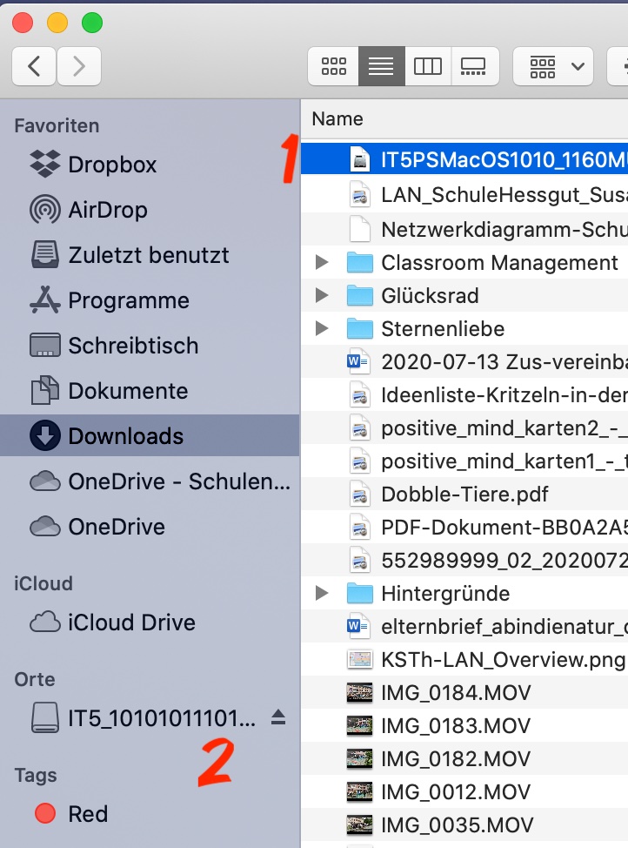Open Programme in Favoriten sidebar
This screenshot has width=628, height=848.
(128, 300)
